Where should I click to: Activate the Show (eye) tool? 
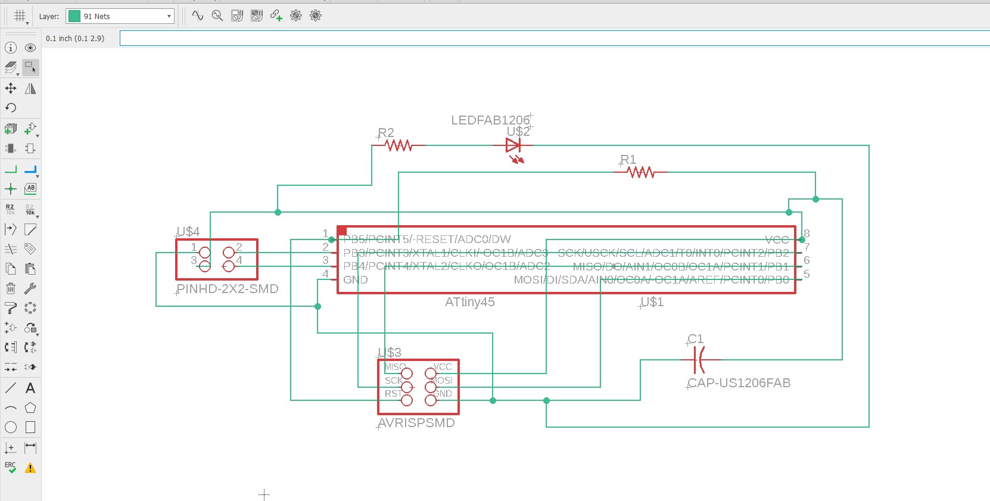click(x=30, y=48)
